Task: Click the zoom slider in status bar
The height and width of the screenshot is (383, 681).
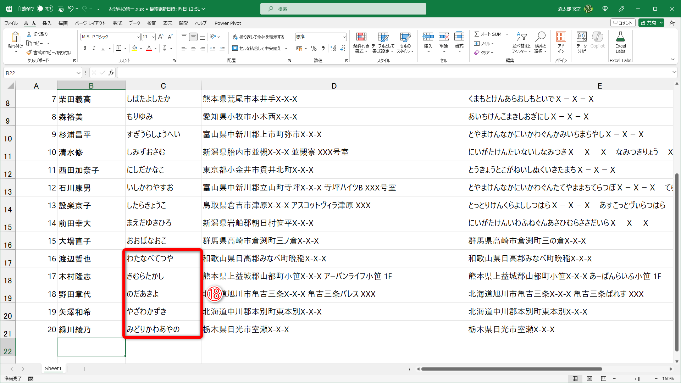Action: pos(638,379)
